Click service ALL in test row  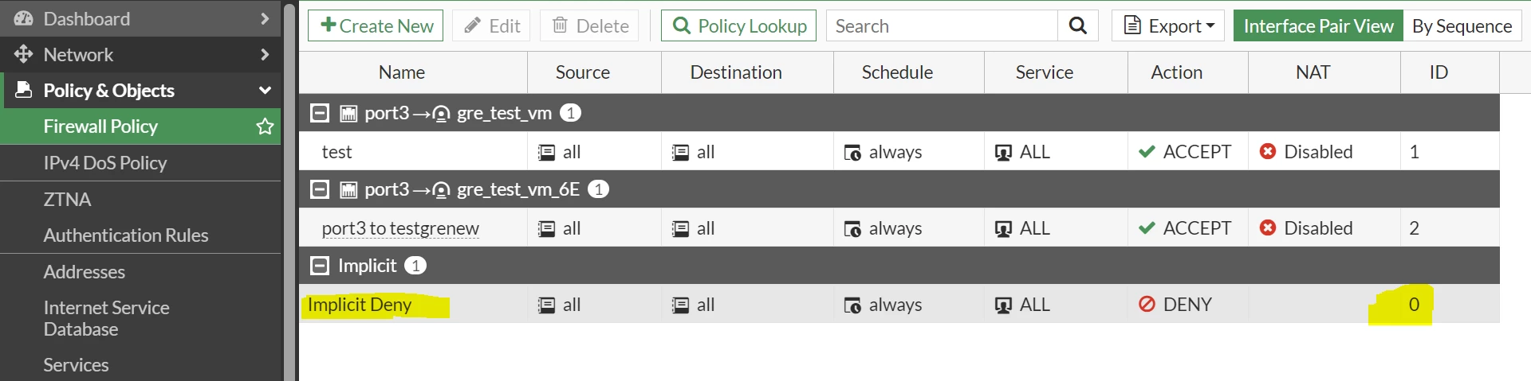[x=1035, y=152]
